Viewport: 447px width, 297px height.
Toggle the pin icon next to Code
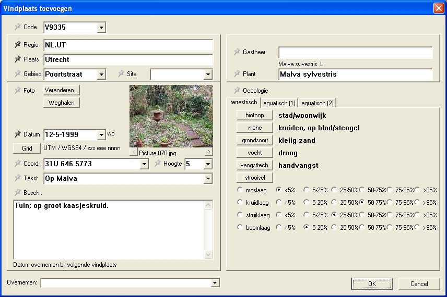click(x=18, y=27)
